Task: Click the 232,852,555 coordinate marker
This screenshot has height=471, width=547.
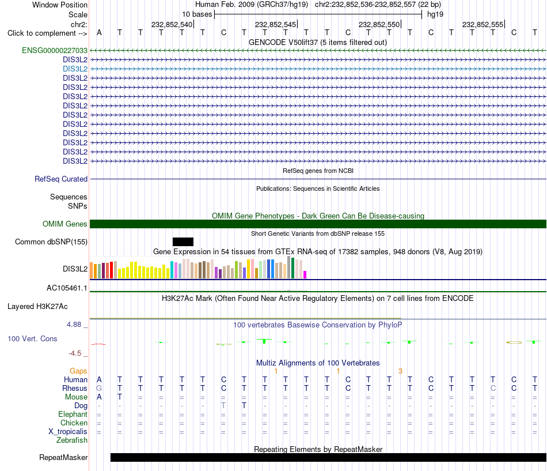Action: [483, 24]
